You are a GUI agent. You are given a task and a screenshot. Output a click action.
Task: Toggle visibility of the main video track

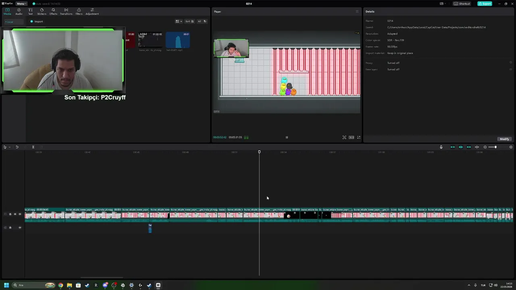tap(15, 214)
